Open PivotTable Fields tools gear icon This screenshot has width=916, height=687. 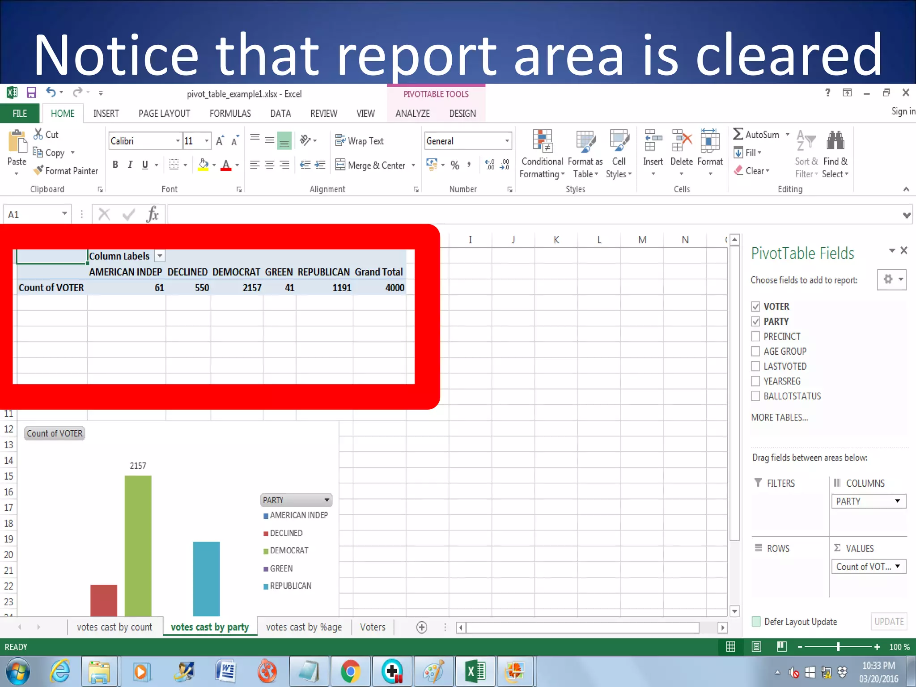tap(892, 280)
